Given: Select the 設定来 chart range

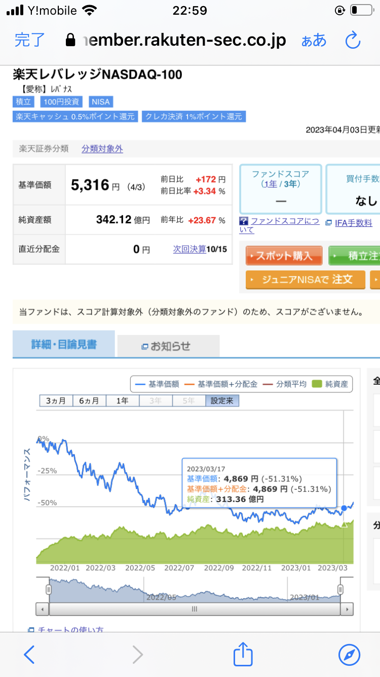Looking at the screenshot, I should click(222, 400).
